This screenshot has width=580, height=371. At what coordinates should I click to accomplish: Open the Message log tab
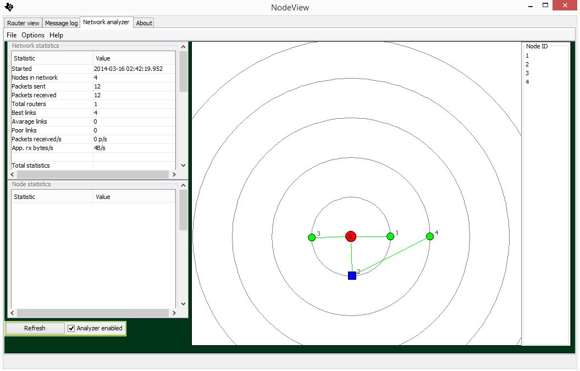tap(61, 23)
